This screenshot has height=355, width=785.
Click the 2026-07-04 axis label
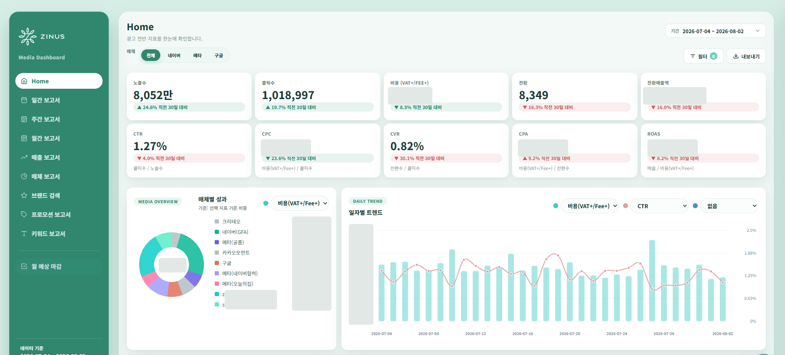pyautogui.click(x=381, y=333)
